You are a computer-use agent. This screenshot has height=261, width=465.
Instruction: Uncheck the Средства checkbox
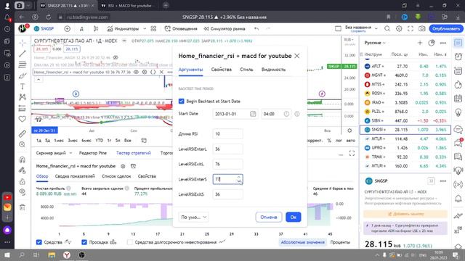(x=39, y=242)
